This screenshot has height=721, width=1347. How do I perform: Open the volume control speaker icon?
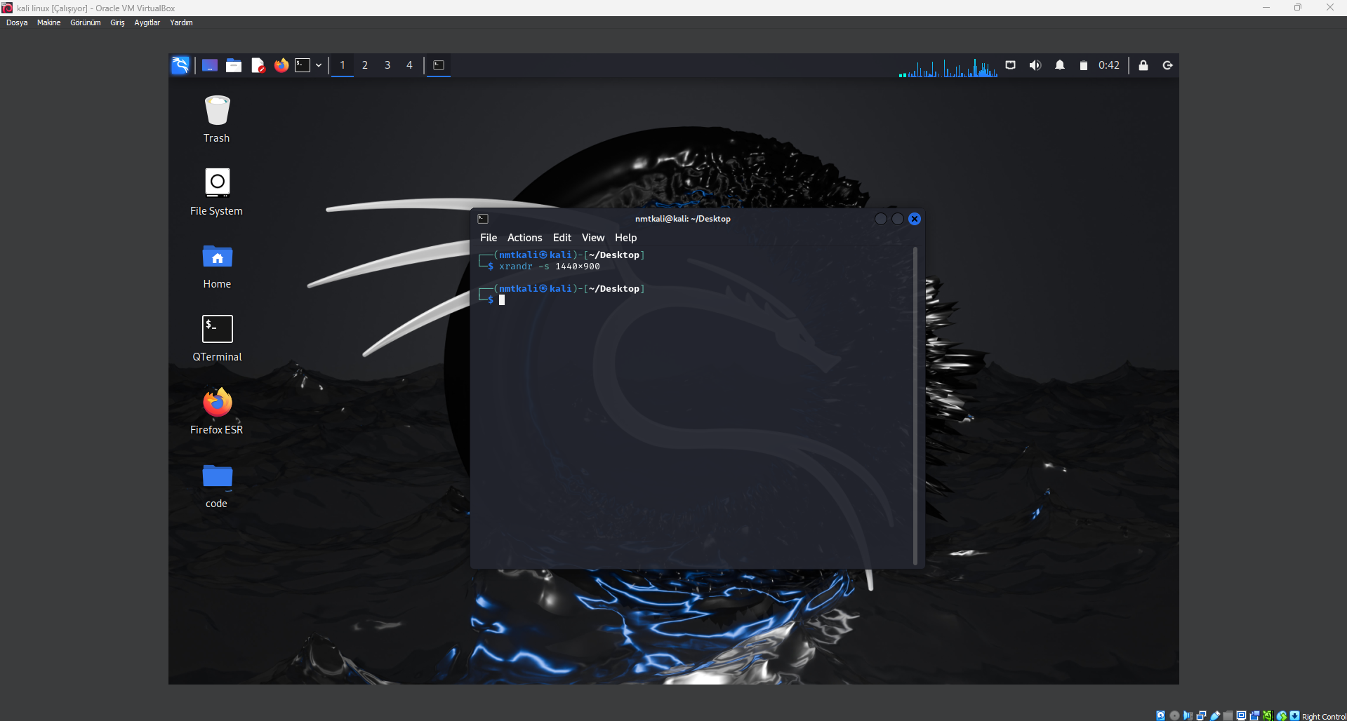click(1035, 65)
